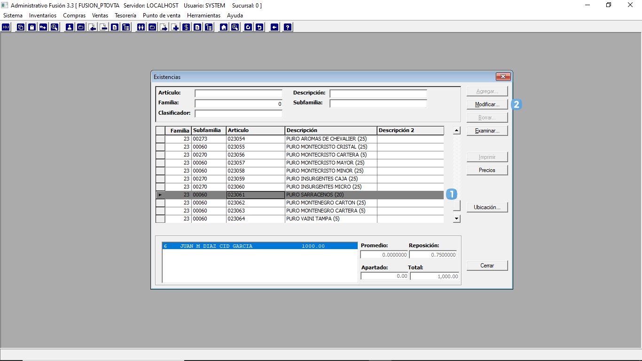Screen dimensions: 642x361
Task: Click the folder icon beside the single person icon
Action: pos(81,27)
